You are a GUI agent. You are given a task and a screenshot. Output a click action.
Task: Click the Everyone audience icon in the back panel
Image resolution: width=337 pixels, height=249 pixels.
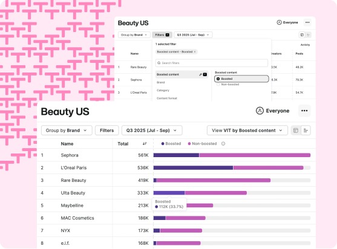tap(279, 22)
